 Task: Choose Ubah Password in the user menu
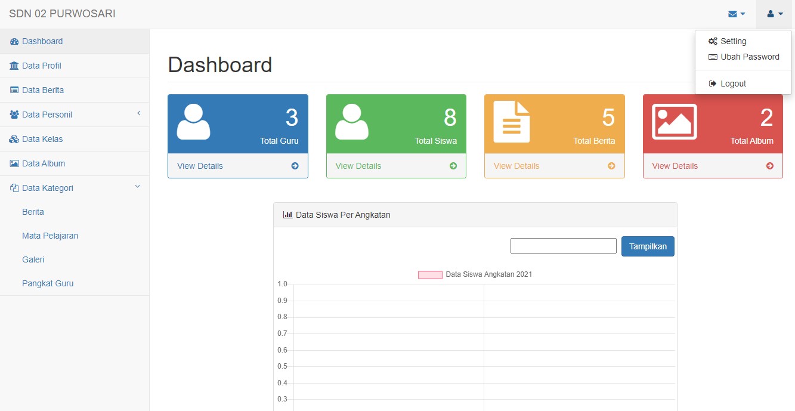(x=749, y=57)
